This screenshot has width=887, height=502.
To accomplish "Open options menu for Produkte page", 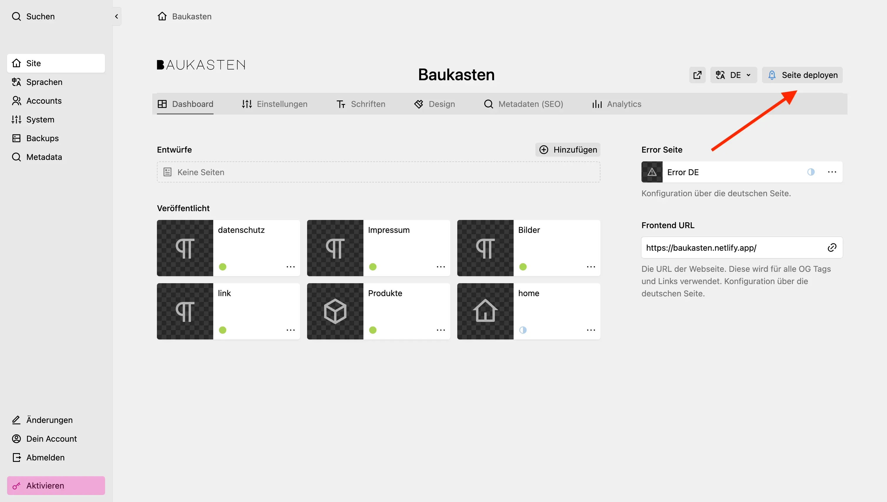I will (x=441, y=330).
